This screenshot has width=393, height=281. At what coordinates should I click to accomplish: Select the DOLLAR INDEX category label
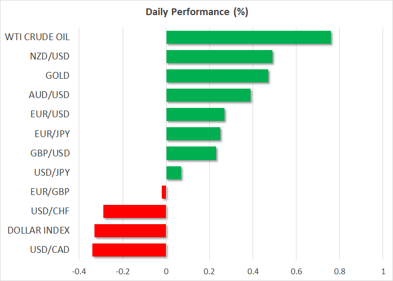tap(38, 230)
